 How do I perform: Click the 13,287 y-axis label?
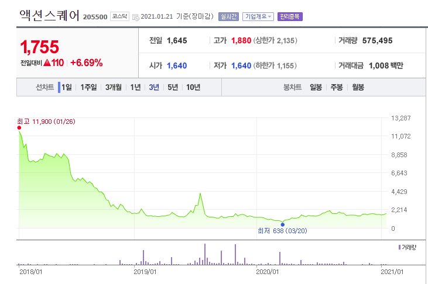400,118
